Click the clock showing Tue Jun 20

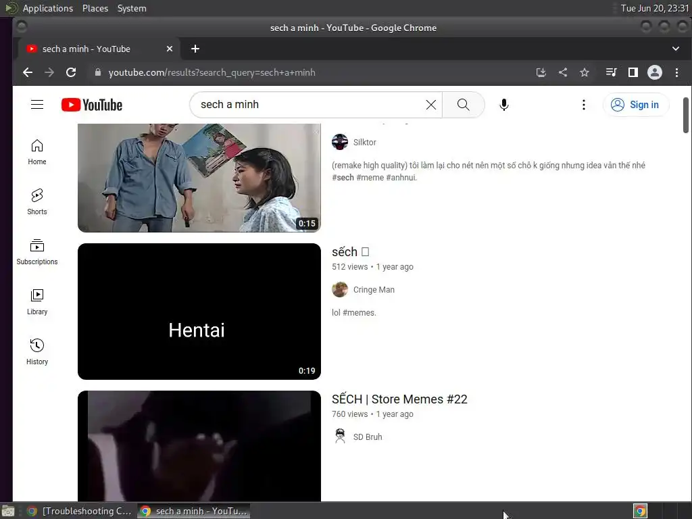click(x=654, y=8)
